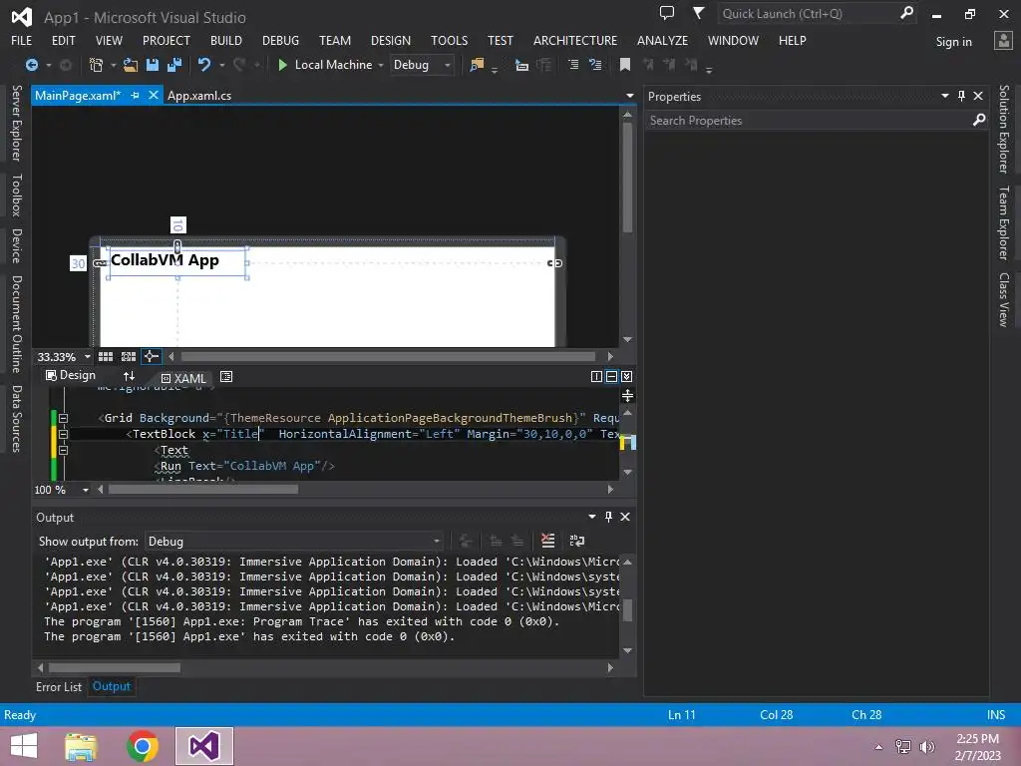Switch to the Design pane button
Viewport: 1021px width, 766px height.
pyautogui.click(x=71, y=375)
